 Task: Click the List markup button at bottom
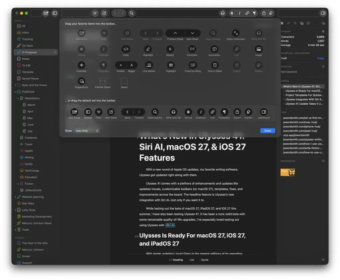[x=191, y=260]
